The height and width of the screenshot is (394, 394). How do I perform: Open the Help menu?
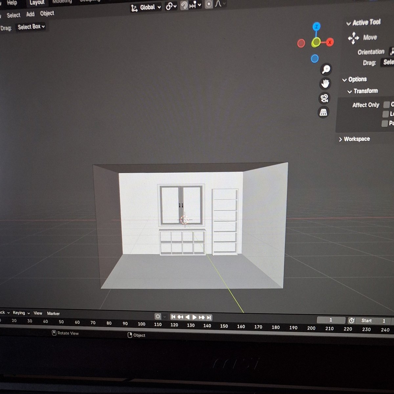pos(12,3)
